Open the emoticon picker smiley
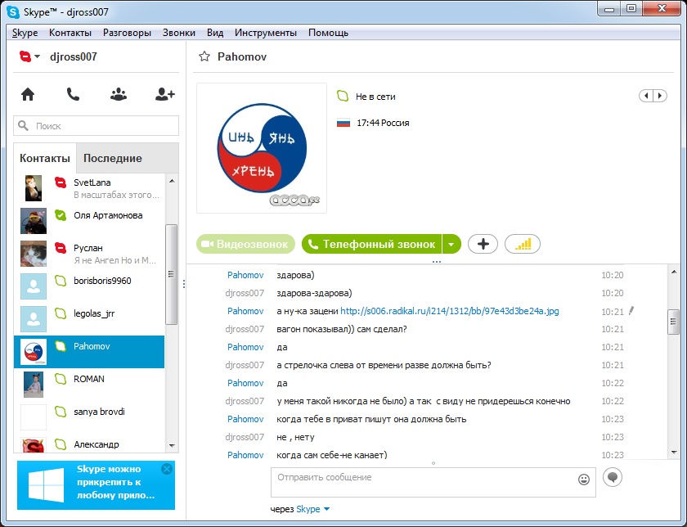 [584, 480]
